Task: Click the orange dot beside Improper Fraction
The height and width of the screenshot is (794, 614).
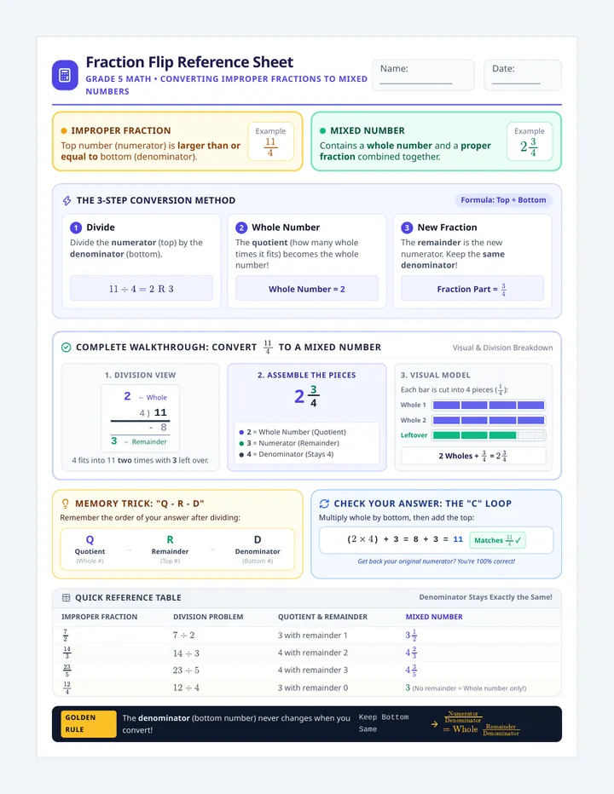Action: tap(64, 130)
